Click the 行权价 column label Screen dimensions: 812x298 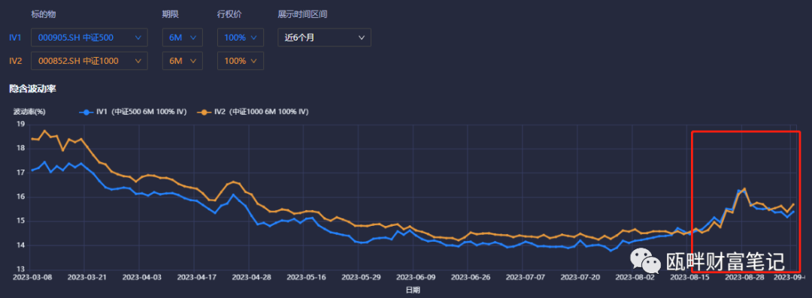230,14
